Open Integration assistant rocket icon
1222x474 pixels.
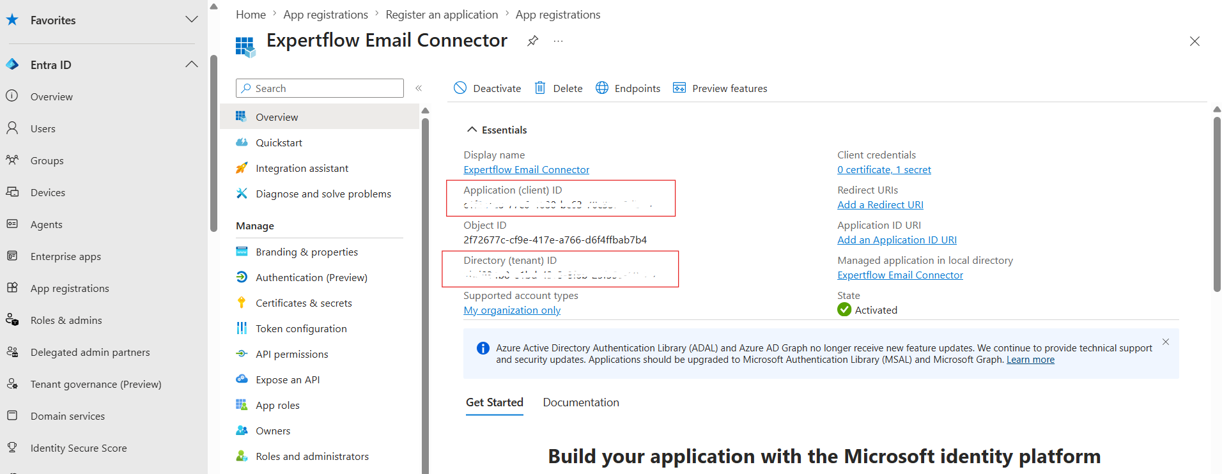point(242,168)
